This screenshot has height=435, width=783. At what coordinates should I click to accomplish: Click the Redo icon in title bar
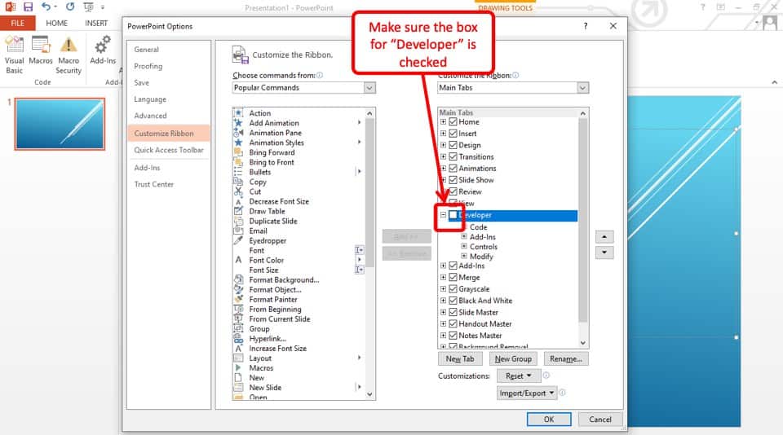point(70,7)
